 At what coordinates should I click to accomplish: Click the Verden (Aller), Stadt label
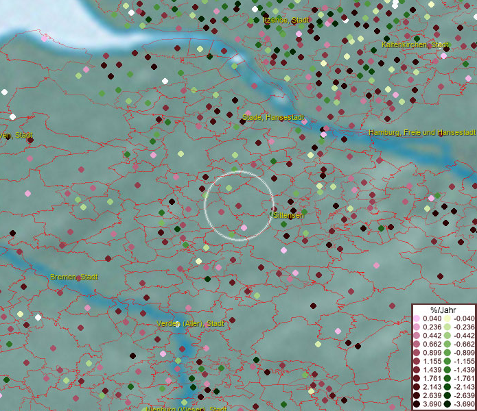[x=190, y=323]
